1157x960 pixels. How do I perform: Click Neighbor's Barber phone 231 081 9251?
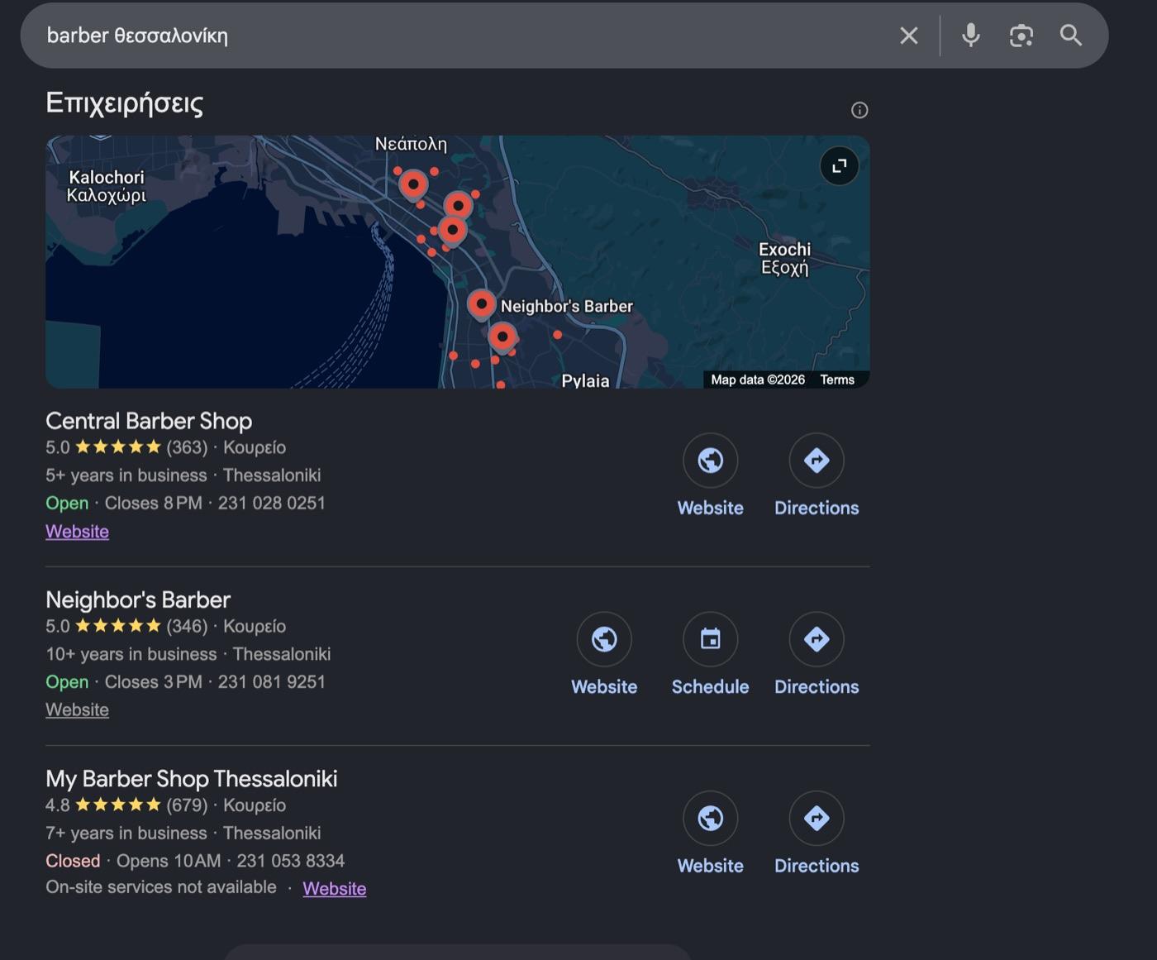click(x=272, y=682)
